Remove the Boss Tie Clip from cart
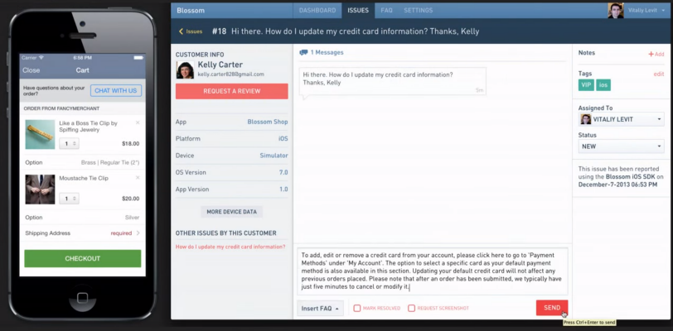 coord(138,122)
